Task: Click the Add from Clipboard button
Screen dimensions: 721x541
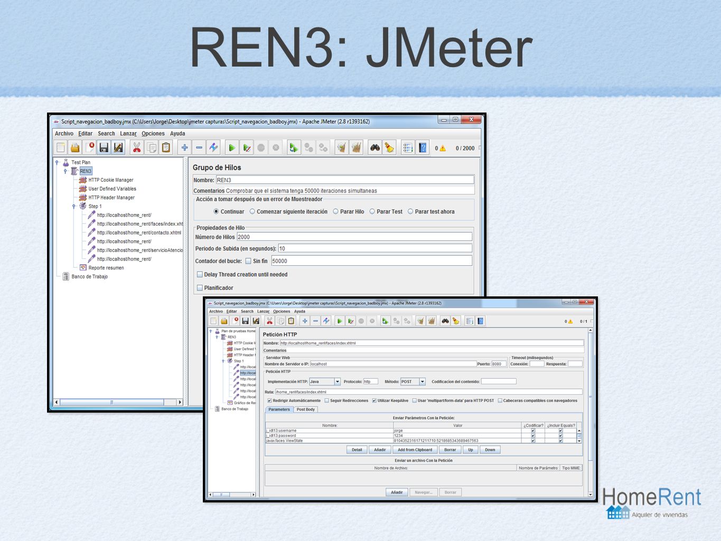Action: point(415,450)
